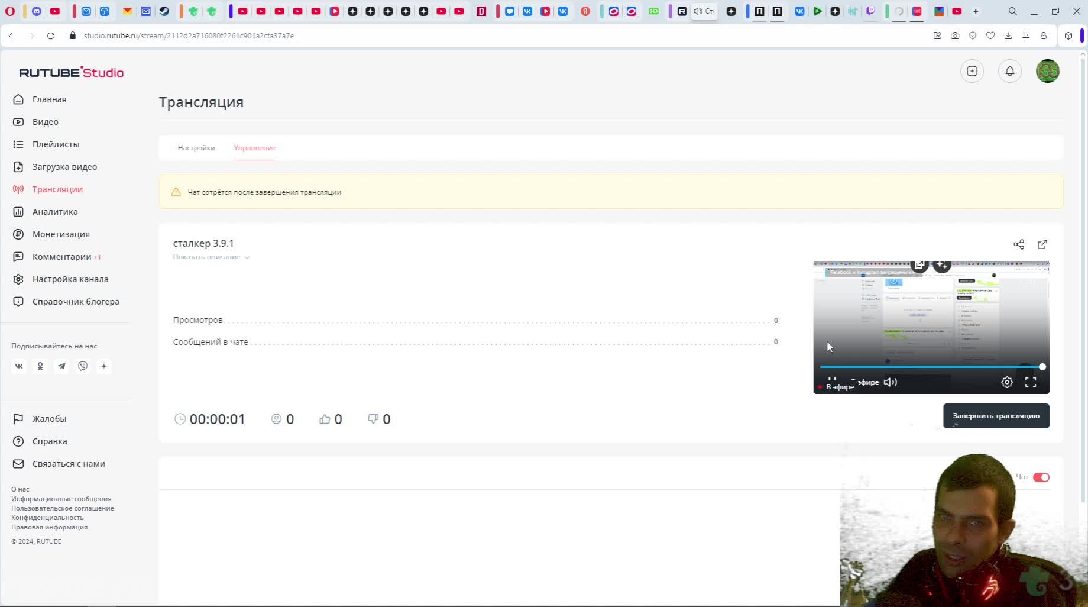The width and height of the screenshot is (1088, 607).
Task: Open Комментарии section
Action: pos(57,257)
